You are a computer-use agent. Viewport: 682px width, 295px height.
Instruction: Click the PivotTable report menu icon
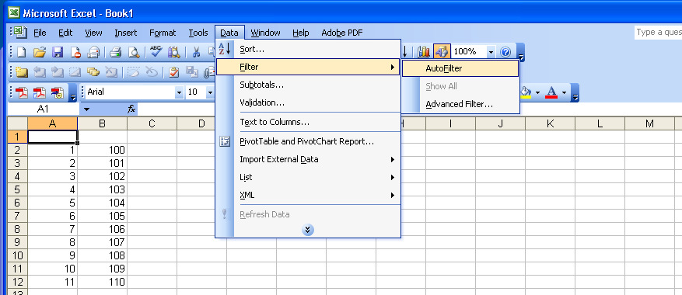pos(225,141)
